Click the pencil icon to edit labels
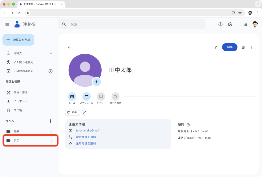 click(84, 112)
